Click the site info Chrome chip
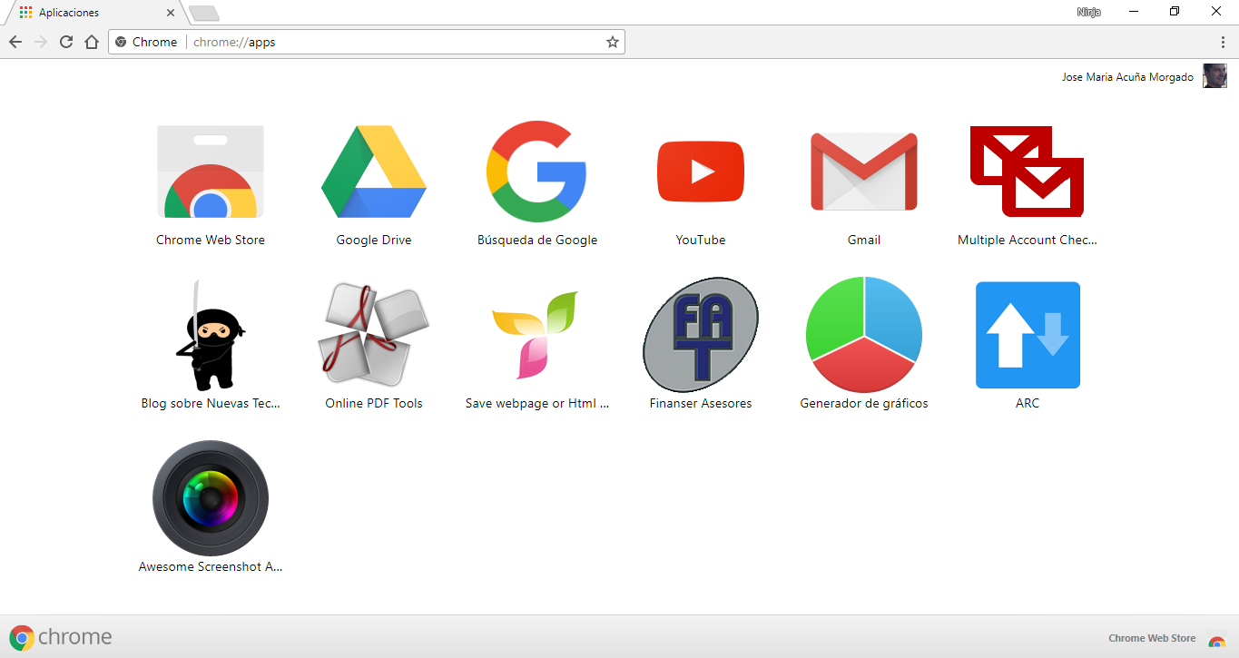 click(147, 42)
